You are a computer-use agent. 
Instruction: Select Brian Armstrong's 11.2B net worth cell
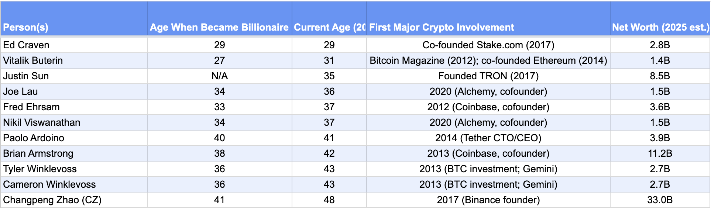660,153
